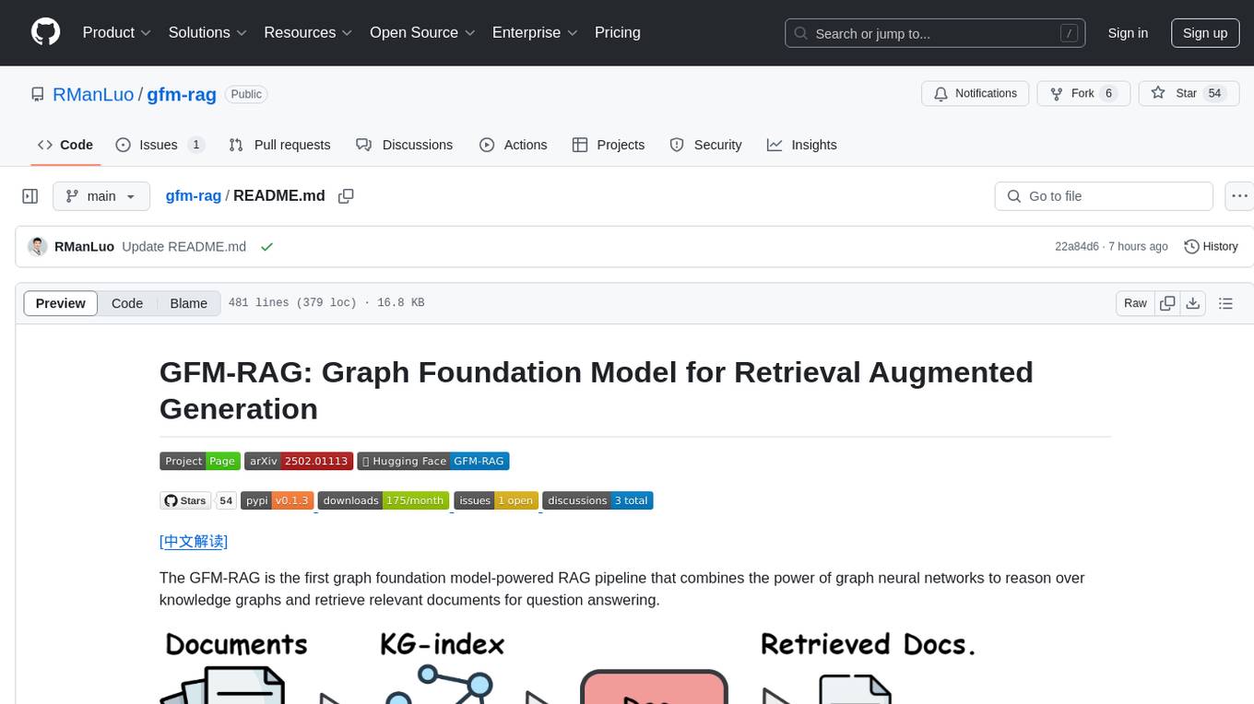The width and height of the screenshot is (1254, 704).
Task: Open the stars count 54 badge
Action: coord(226,500)
